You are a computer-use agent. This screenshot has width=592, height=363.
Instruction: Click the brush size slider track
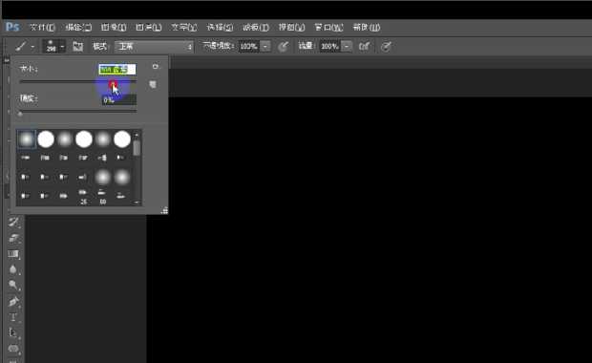78,81
